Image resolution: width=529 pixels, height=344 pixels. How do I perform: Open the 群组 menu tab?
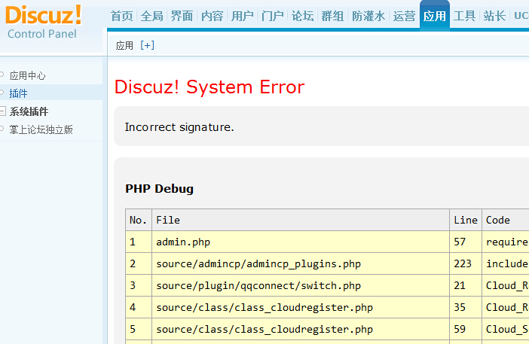pyautogui.click(x=332, y=16)
